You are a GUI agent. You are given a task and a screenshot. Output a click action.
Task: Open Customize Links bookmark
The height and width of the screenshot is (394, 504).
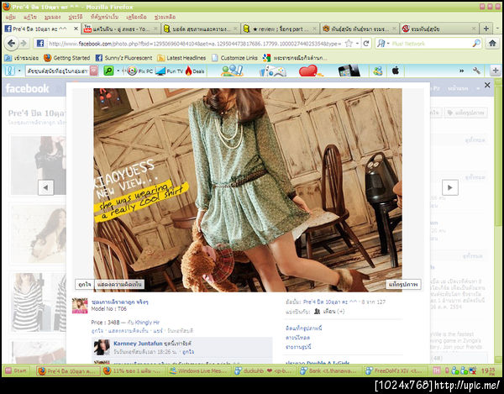coord(235,58)
